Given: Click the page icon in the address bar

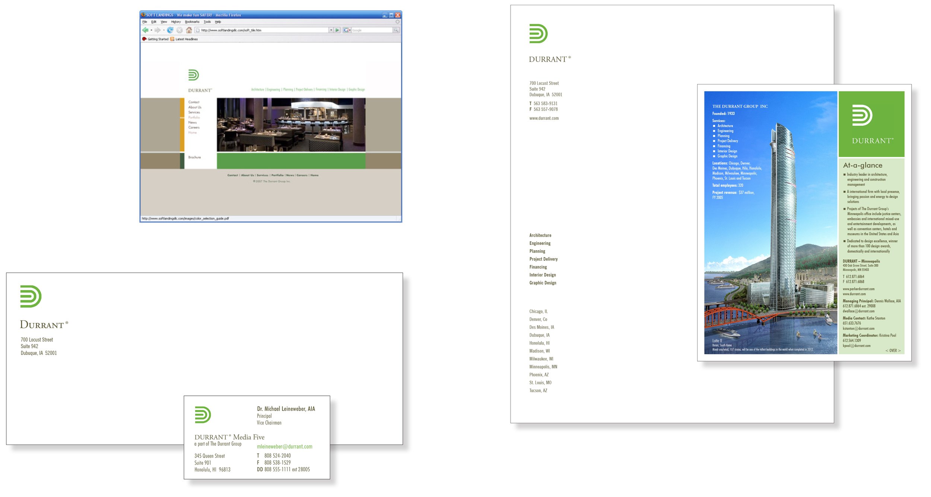Looking at the screenshot, I should [x=198, y=30].
